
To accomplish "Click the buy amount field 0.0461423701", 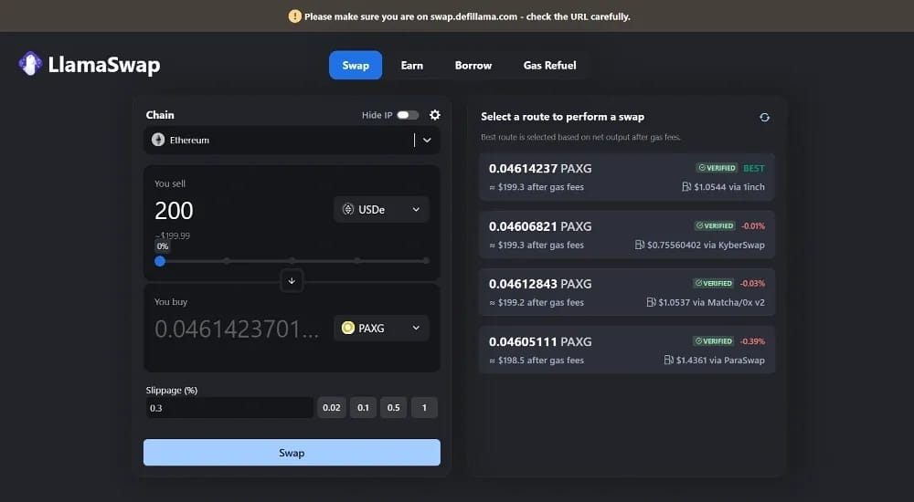I will click(x=237, y=329).
